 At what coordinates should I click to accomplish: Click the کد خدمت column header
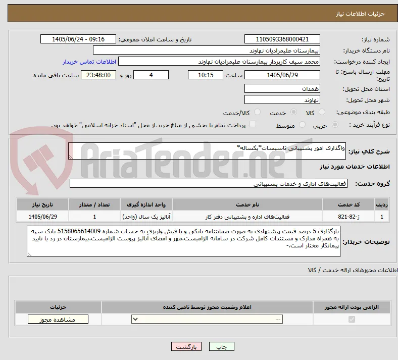tap(349, 204)
